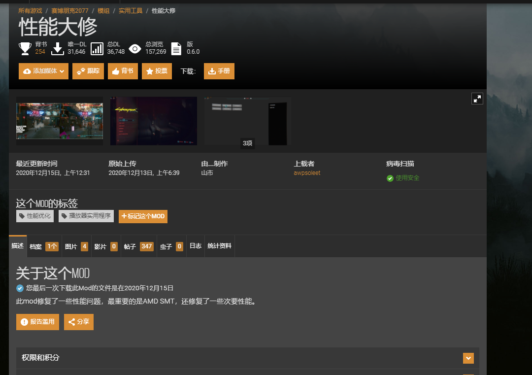Viewport: 532px width, 375px height.
Task: Open the 统计资料 tab
Action: (x=219, y=246)
